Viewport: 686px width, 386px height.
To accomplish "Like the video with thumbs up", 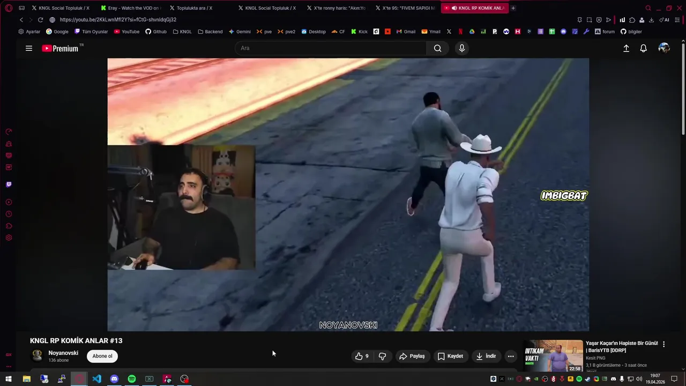I will pos(362,356).
